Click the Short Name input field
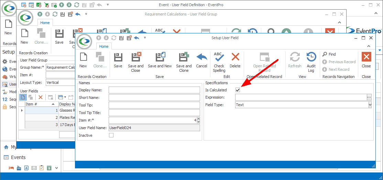Image resolution: width=383 pixels, height=180 pixels. 154,98
